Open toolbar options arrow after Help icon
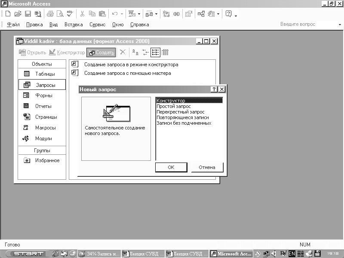344x258 pixels. click(x=236, y=15)
